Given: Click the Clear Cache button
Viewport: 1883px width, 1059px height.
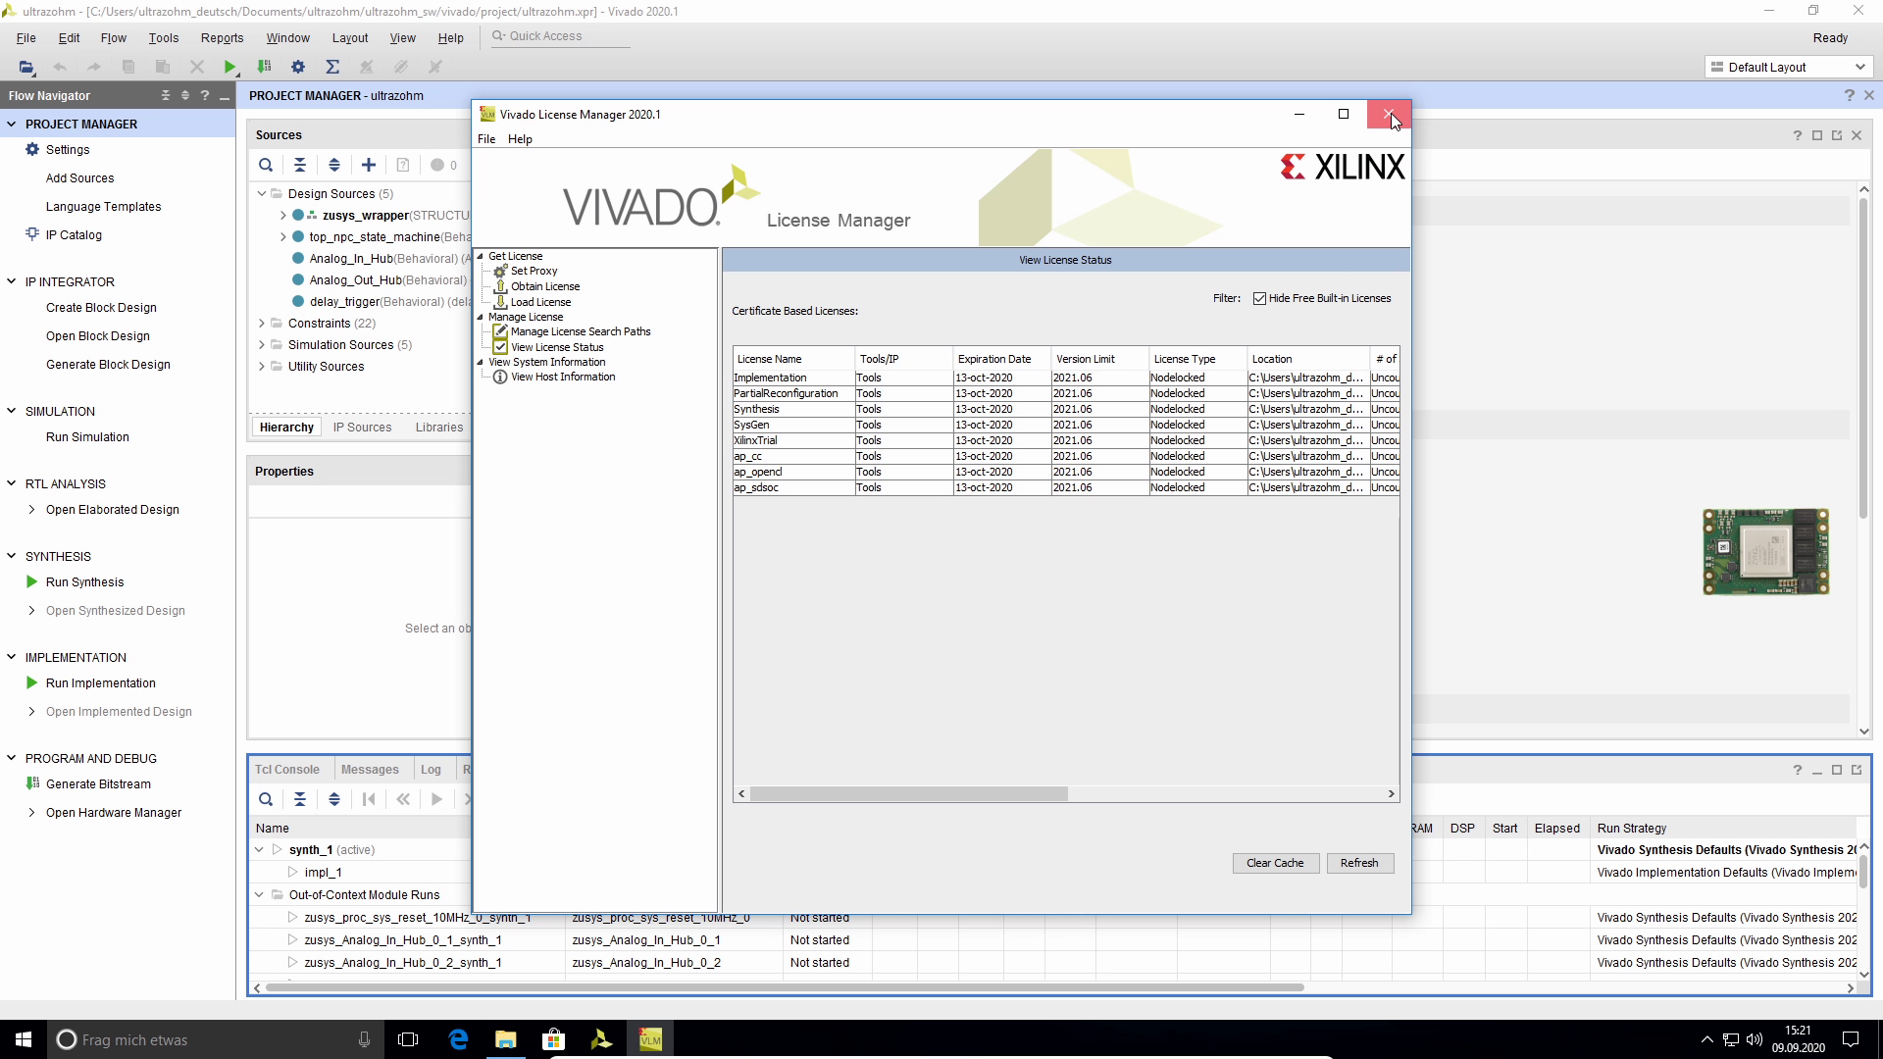Looking at the screenshot, I should coord(1275,863).
